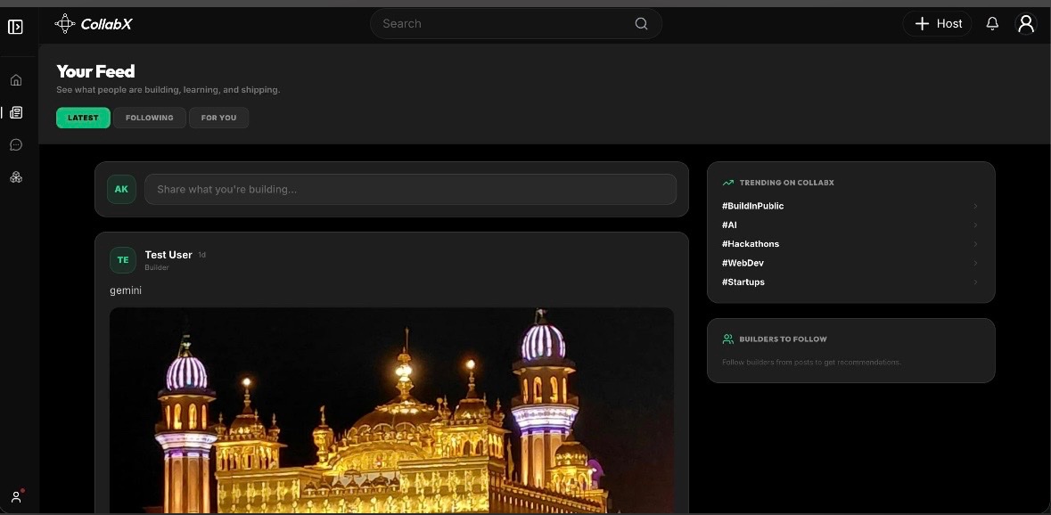This screenshot has width=1051, height=515.
Task: Click the '1d' post timestamp
Action: pyautogui.click(x=201, y=255)
